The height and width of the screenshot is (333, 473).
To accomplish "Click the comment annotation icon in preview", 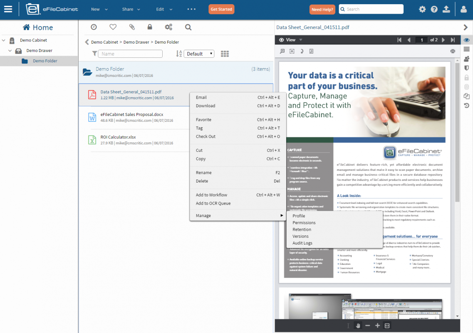I will tap(282, 51).
